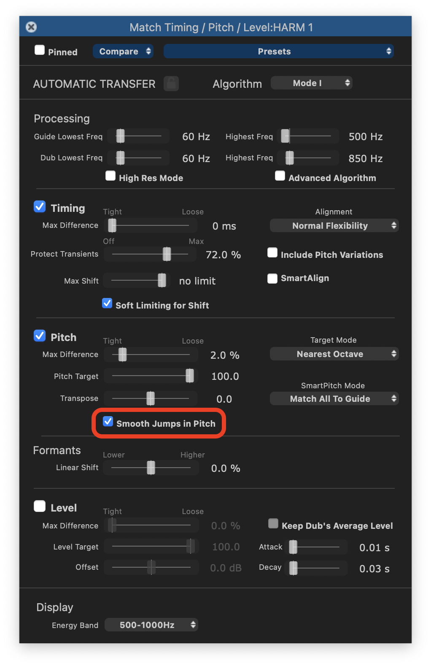Click the Formants Linear Shift slider handle

151,468
